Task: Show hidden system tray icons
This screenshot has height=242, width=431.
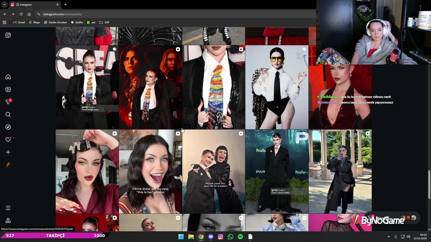Action: (388, 237)
